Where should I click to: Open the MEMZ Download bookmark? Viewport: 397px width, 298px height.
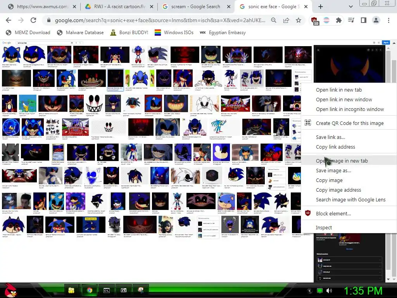(28, 33)
